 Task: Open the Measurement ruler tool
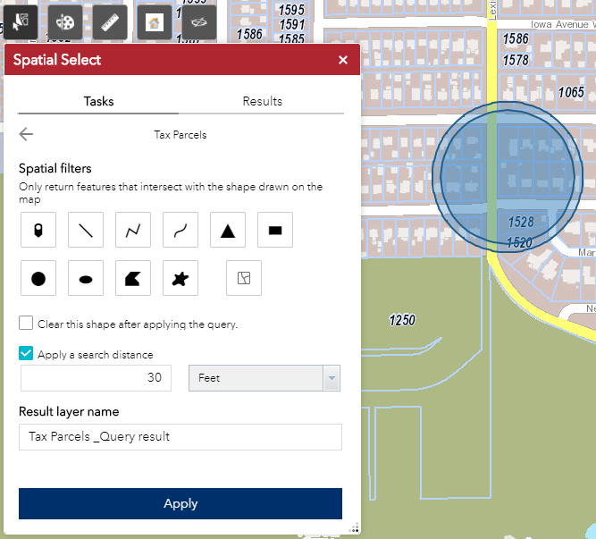[110, 21]
